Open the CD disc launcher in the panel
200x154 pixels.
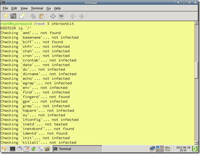(40, 149)
